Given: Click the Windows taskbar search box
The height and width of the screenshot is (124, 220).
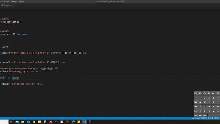Looking at the screenshot, I should [4, 122].
